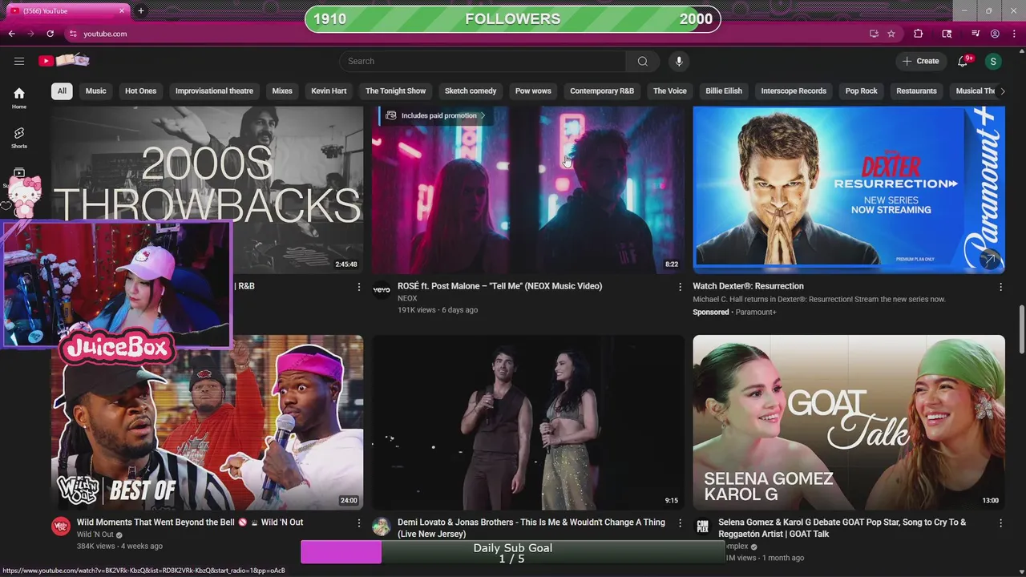The width and height of the screenshot is (1026, 577).
Task: Select the Mixes chip
Action: tap(282, 91)
